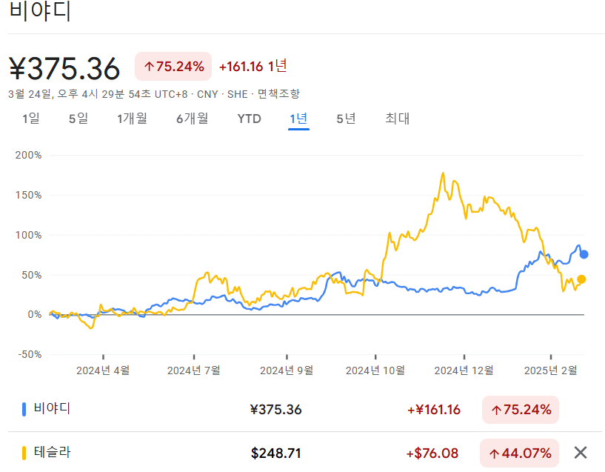The image size is (605, 472).
Task: Click the 비야디 page title
Action: (40, 11)
